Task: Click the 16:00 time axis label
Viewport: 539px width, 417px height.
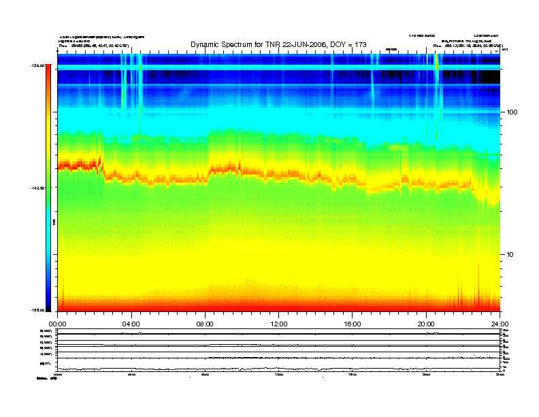Action: (x=353, y=324)
